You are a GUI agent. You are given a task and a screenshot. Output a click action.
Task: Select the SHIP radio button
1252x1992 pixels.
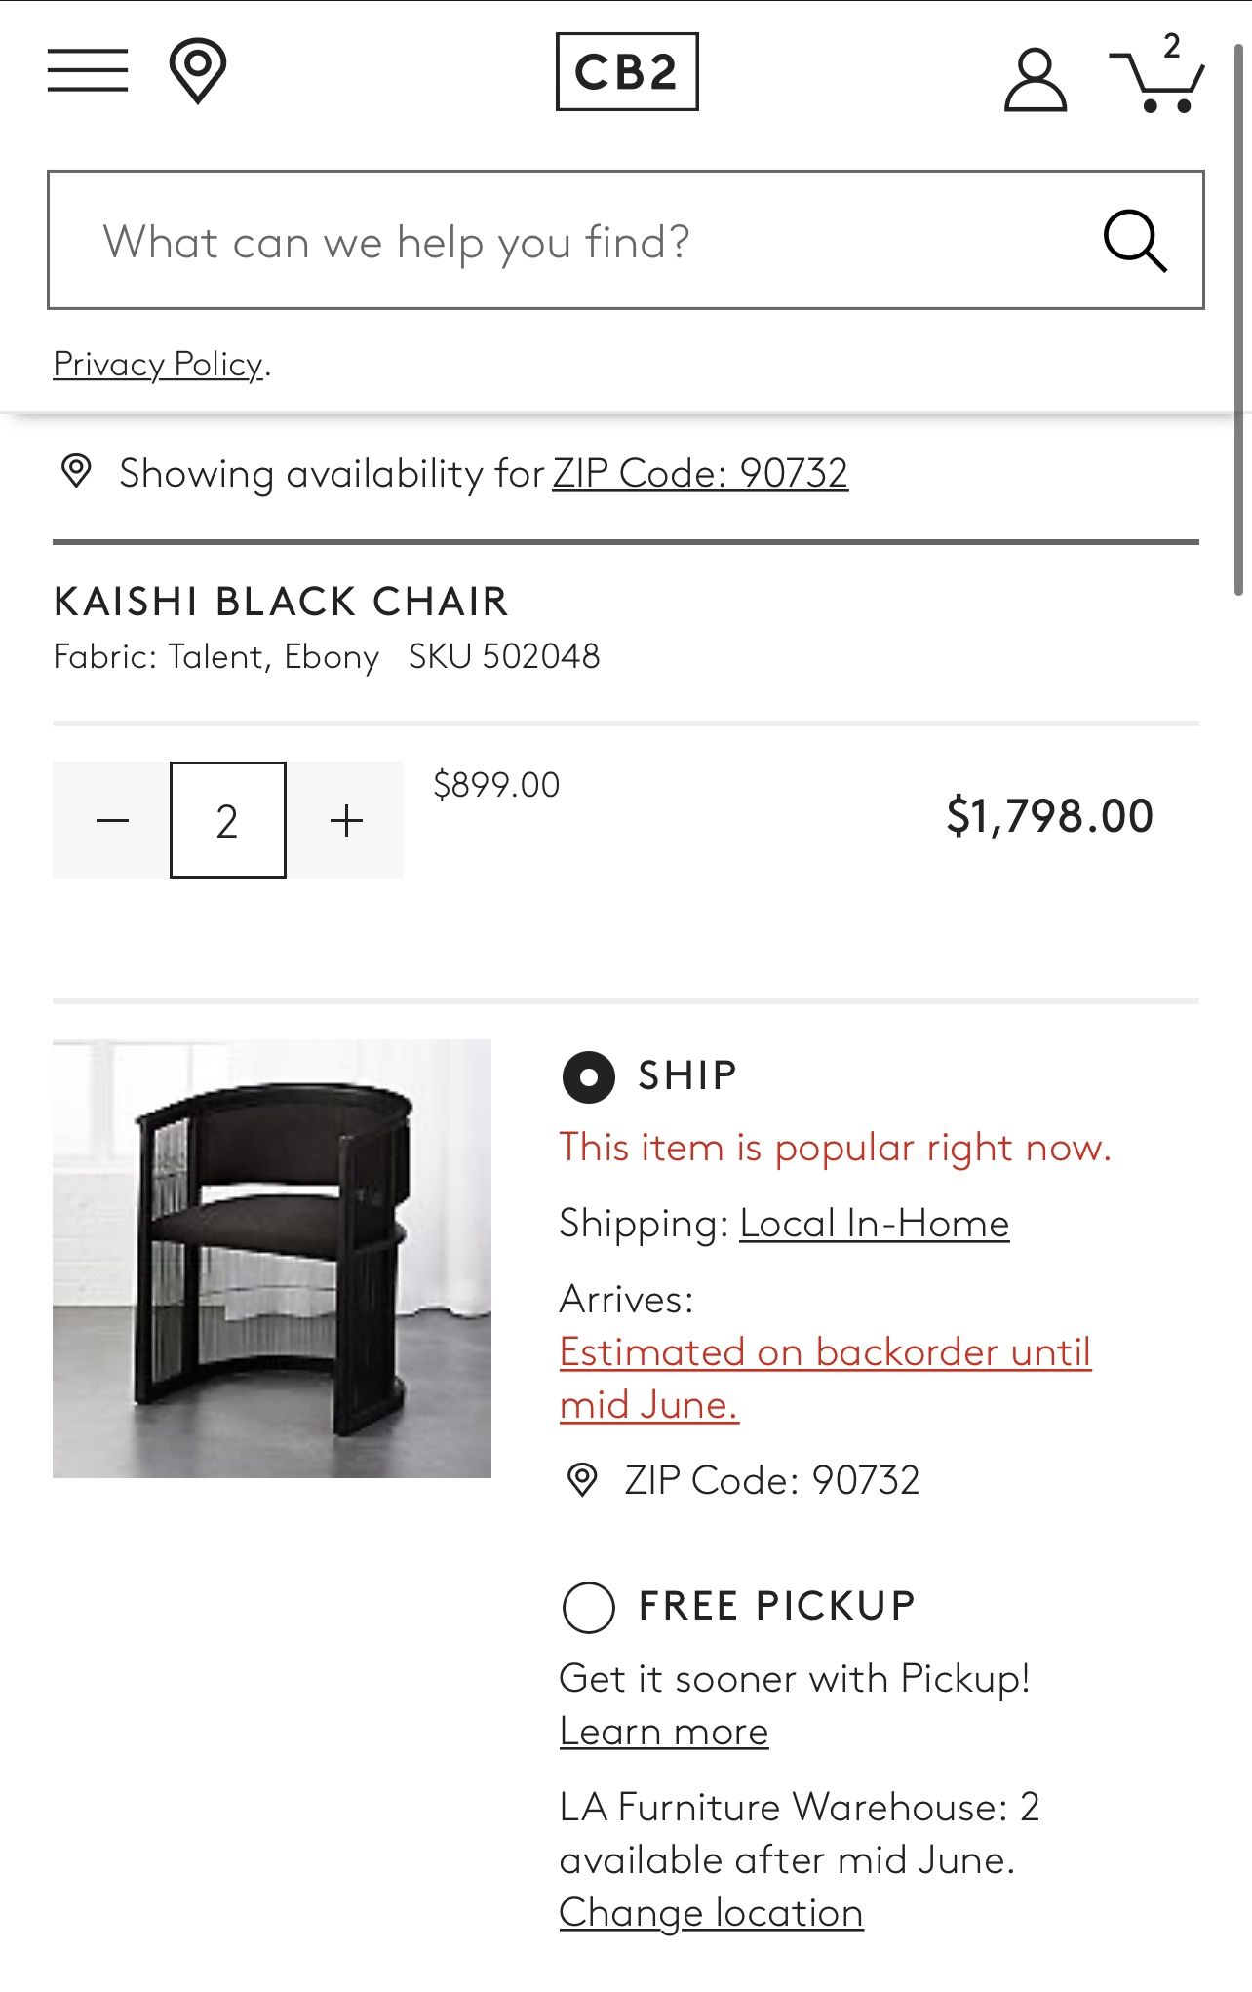coord(588,1077)
